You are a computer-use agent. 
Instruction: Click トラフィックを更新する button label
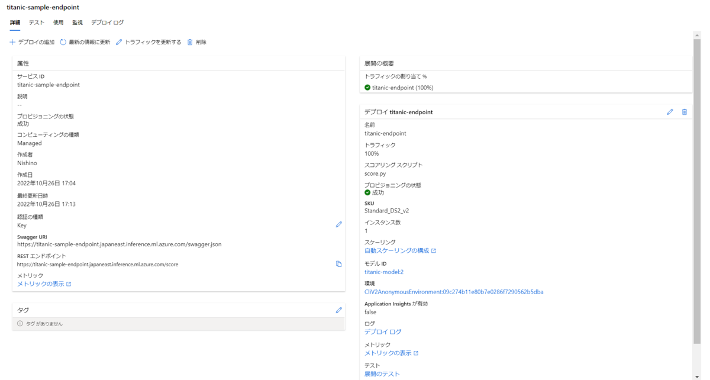click(x=153, y=42)
